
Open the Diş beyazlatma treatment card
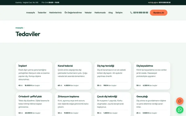click(x=152, y=75)
